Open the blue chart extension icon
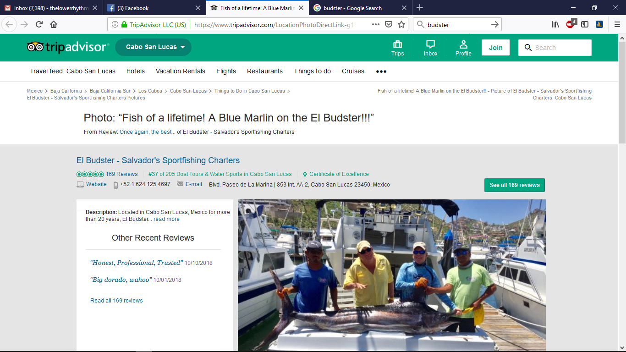The image size is (626, 352). tap(599, 24)
